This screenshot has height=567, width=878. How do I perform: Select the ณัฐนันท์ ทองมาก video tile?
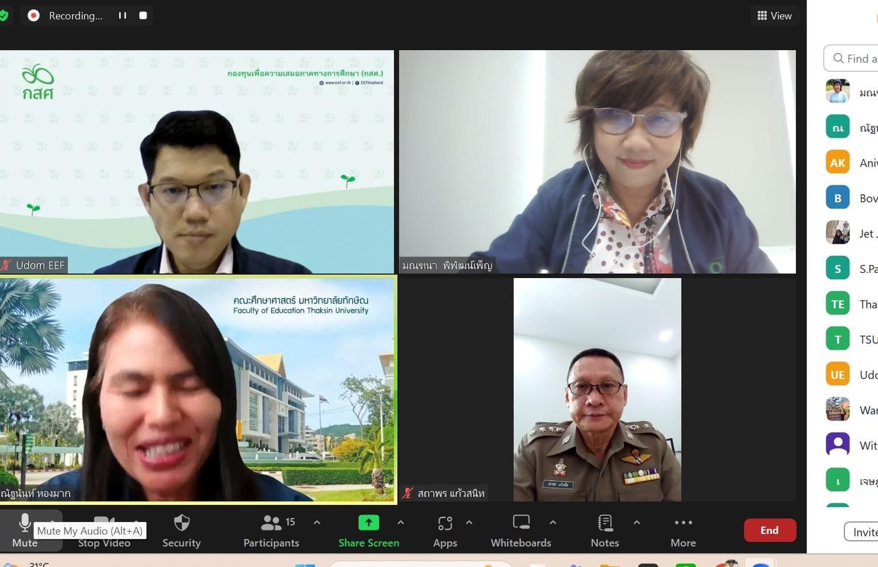(198, 390)
